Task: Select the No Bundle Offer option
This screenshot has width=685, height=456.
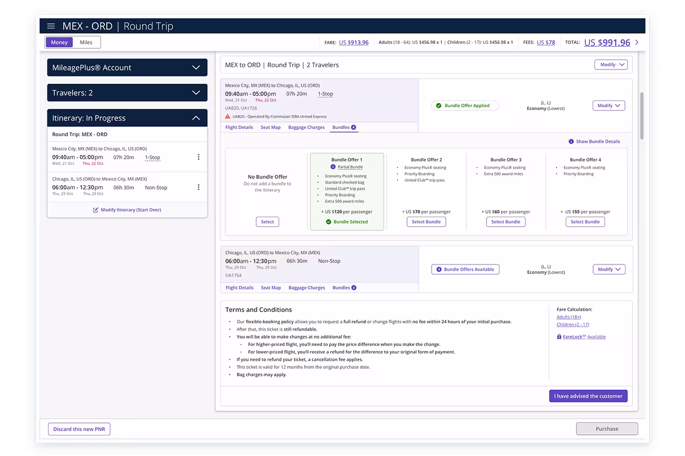Action: [x=267, y=222]
